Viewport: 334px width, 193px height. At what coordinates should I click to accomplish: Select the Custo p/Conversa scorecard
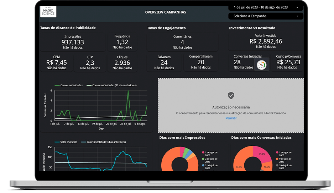pos(288,62)
